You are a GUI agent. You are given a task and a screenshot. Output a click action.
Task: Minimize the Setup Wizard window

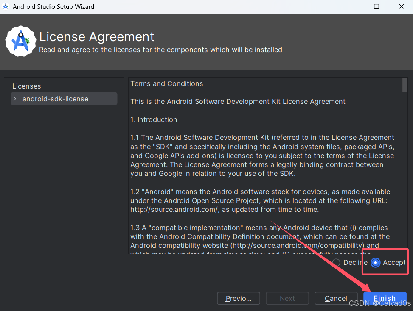[x=352, y=6]
